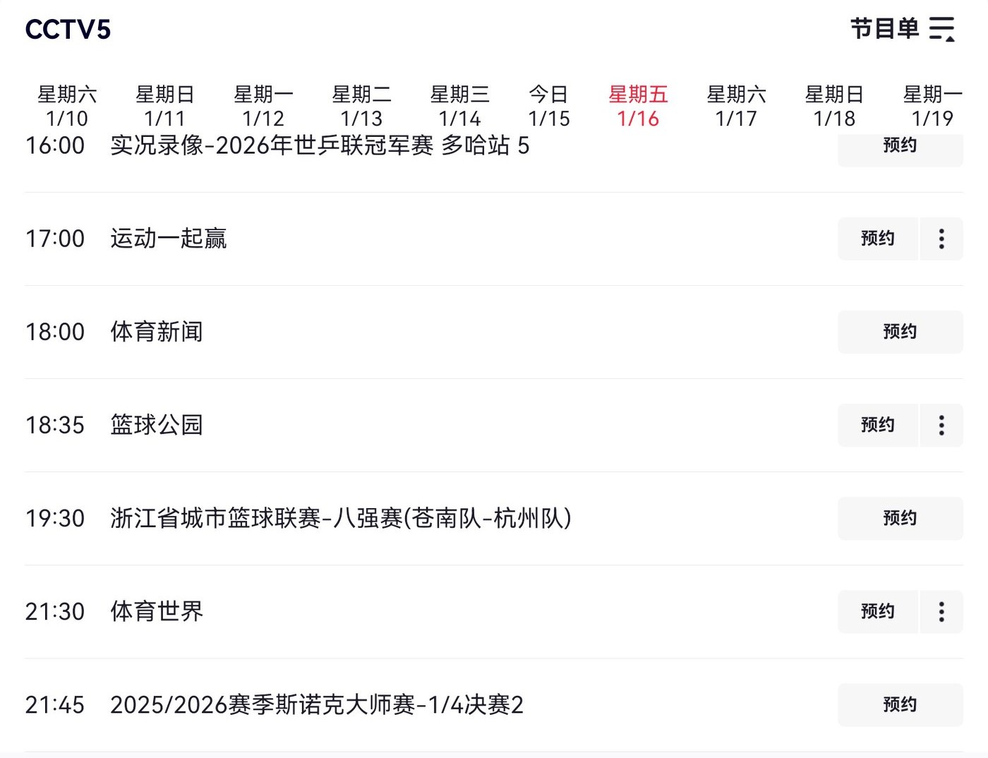Open the 浙江省城市篮球联赛-八强赛 program entry
The width and height of the screenshot is (988, 758).
click(x=340, y=518)
